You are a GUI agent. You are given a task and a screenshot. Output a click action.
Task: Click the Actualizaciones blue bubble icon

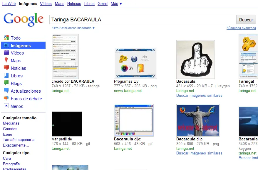(x=6, y=90)
